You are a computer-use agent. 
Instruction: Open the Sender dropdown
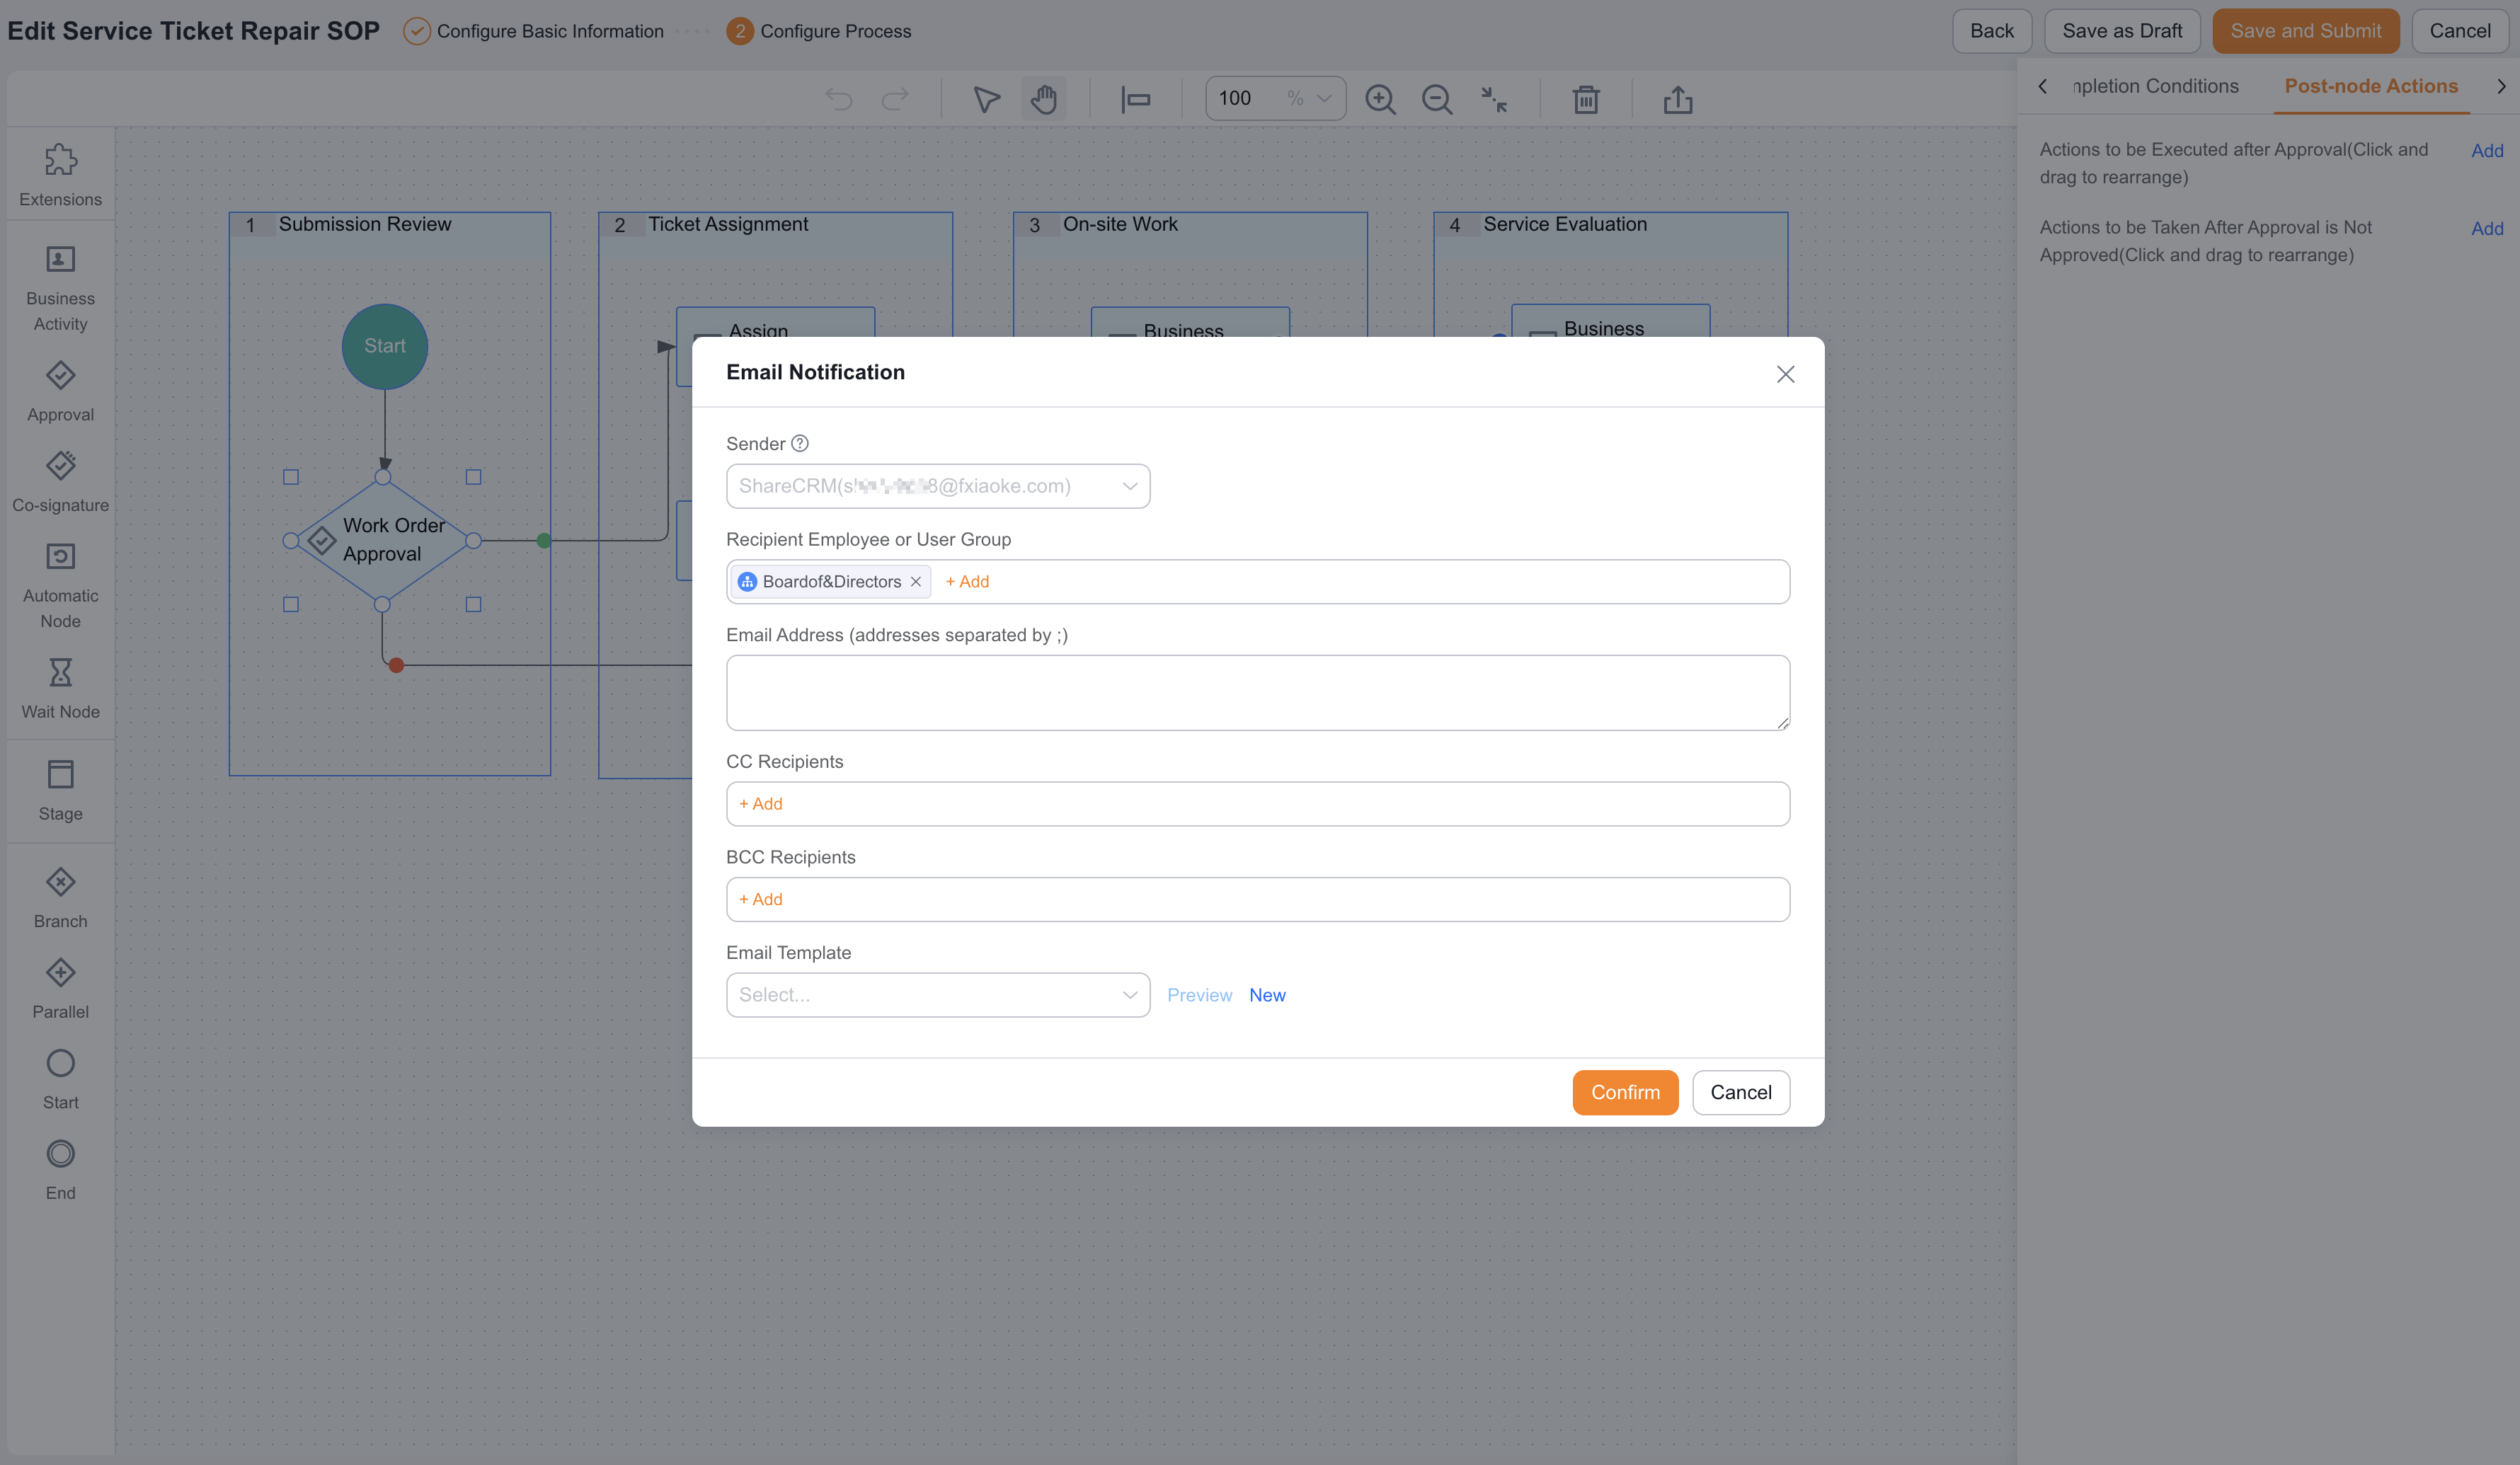pyautogui.click(x=938, y=486)
